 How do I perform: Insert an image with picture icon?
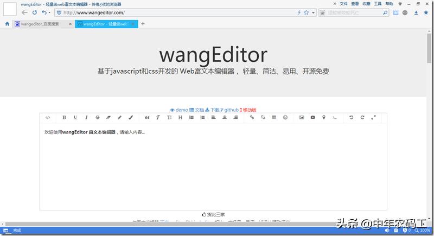pyautogui.click(x=302, y=118)
